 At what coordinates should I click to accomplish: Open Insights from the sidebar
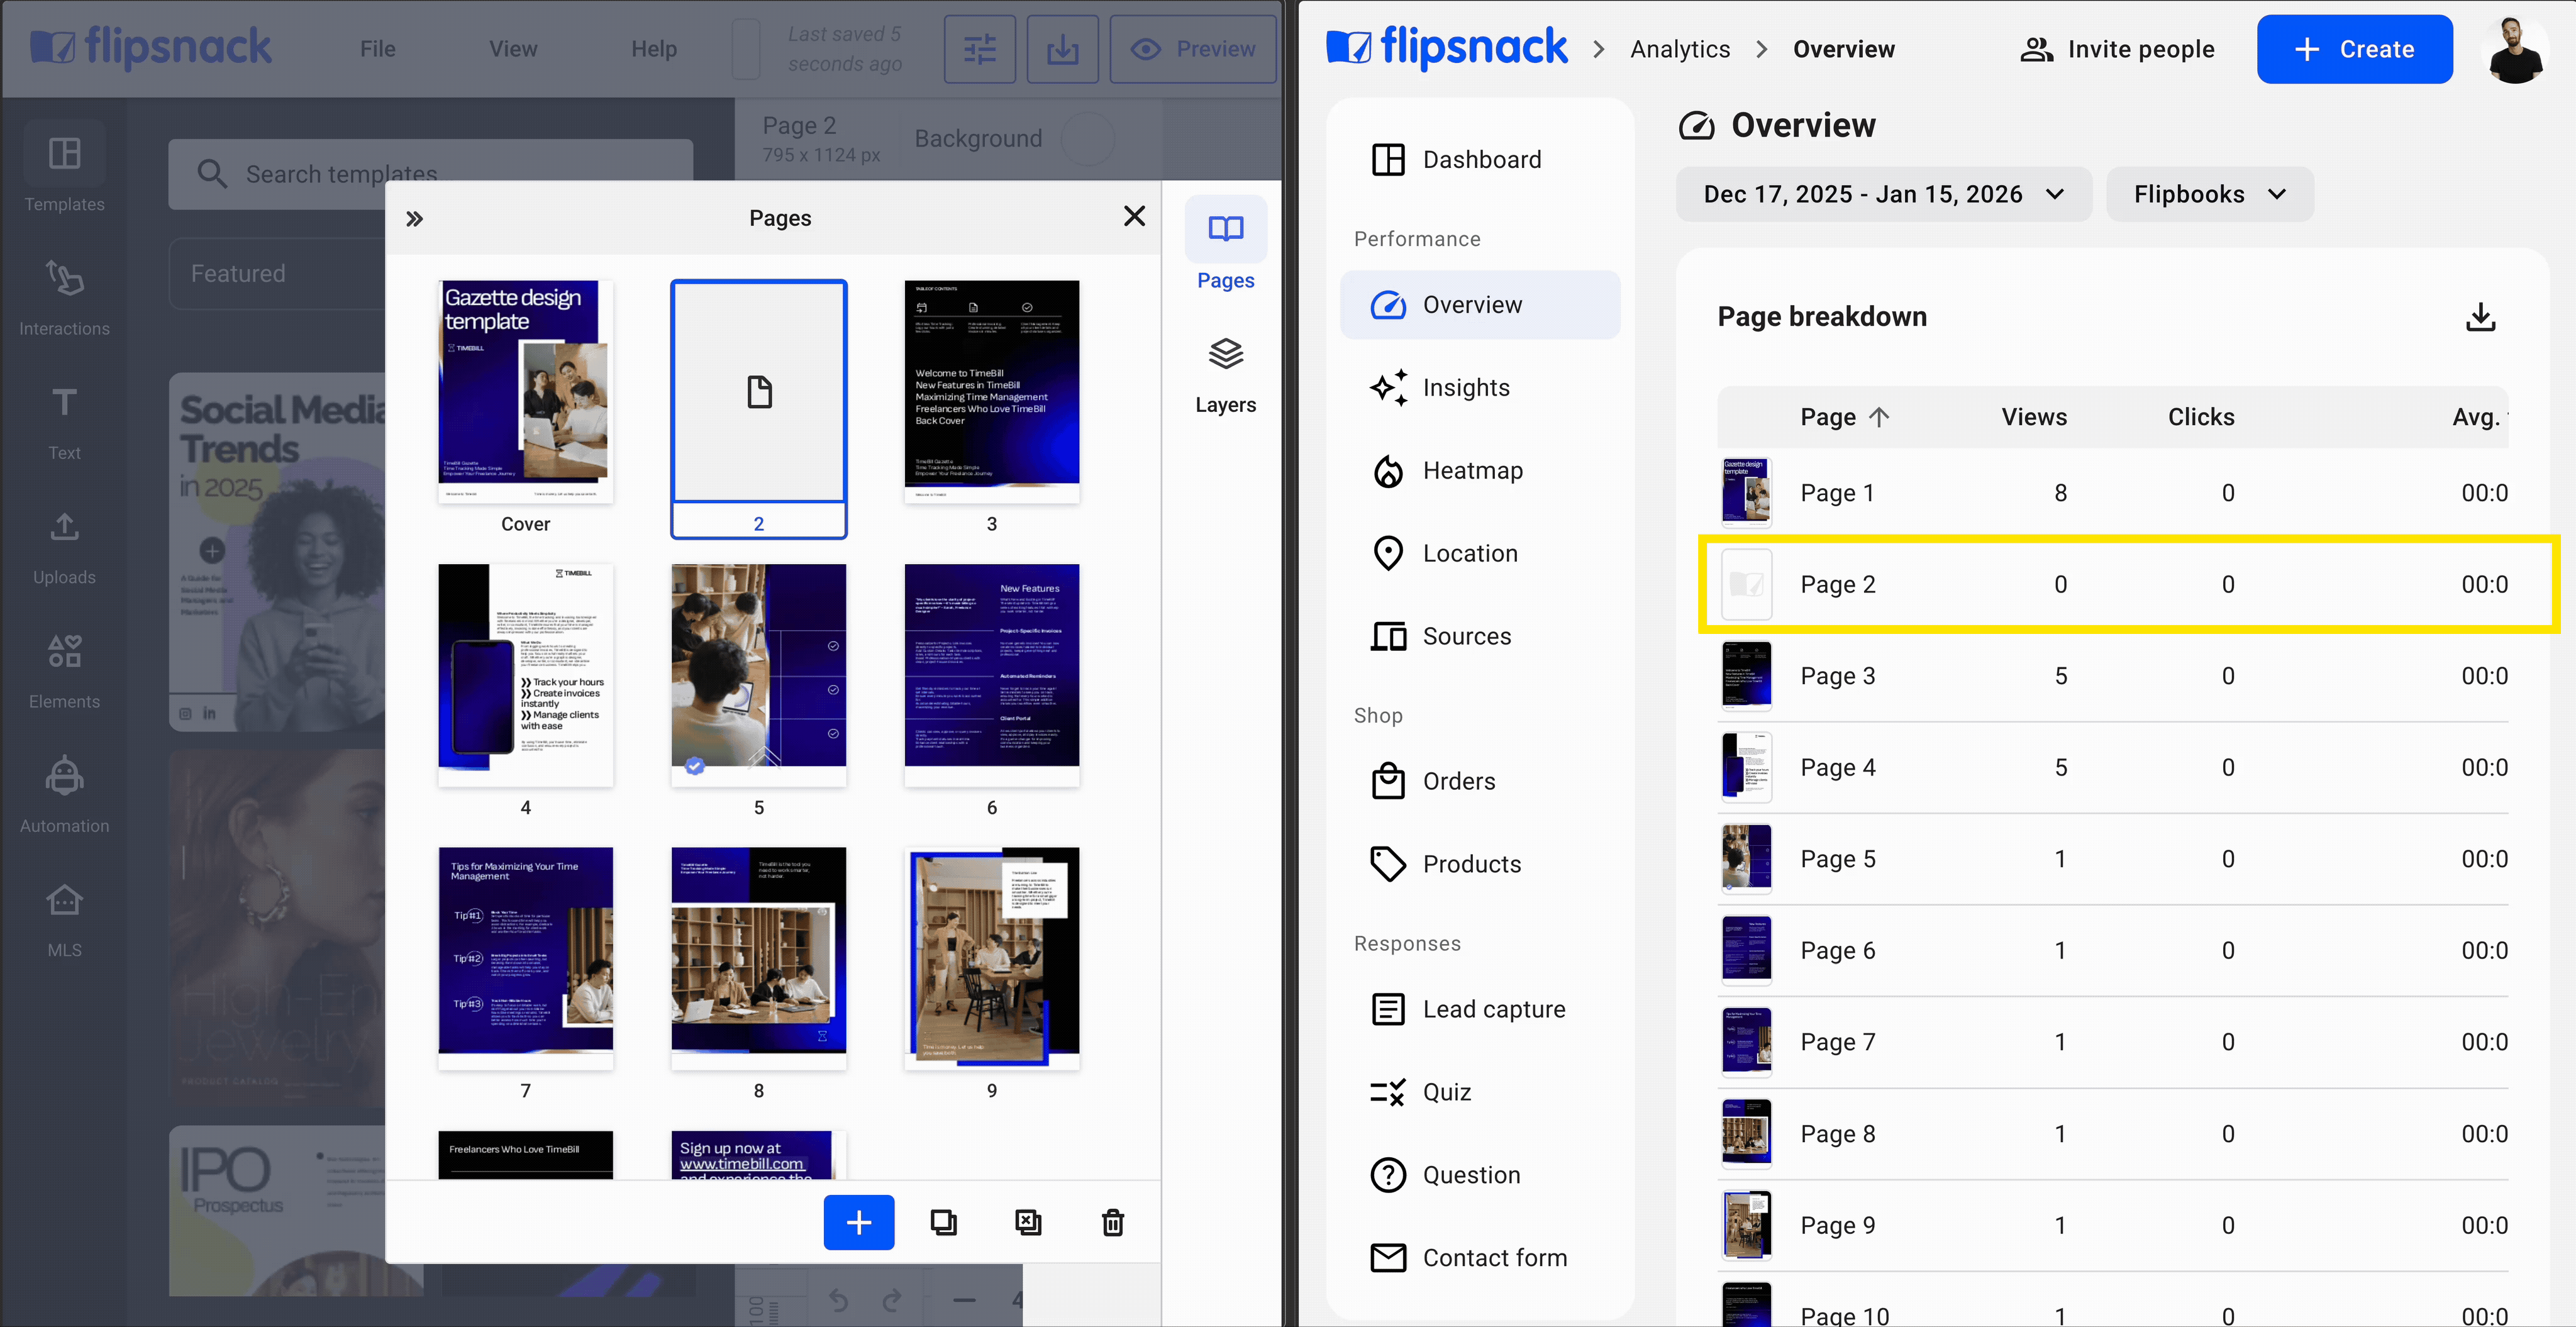tap(1466, 387)
